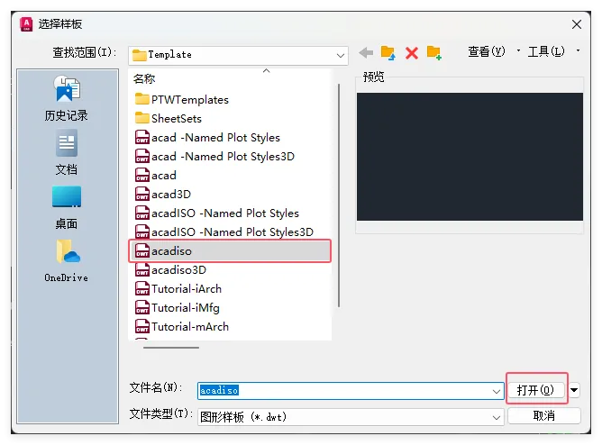Click the DWT icon of acad -Named Plot Styles3D
602x445 pixels.
(142, 156)
